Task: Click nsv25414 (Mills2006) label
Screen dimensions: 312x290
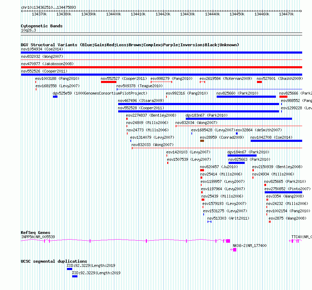Action: click(221, 174)
